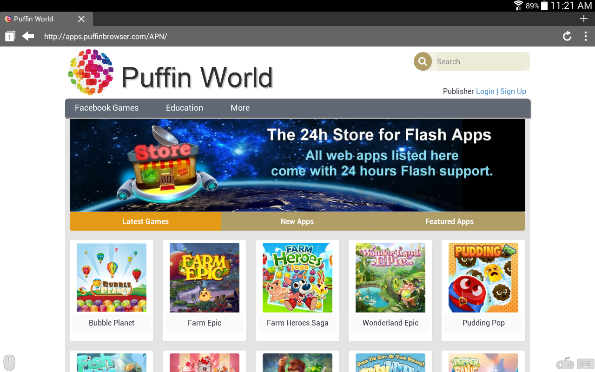Click the Farm Heroes Saga title label
Screen dimensions: 595x372
coord(297,323)
